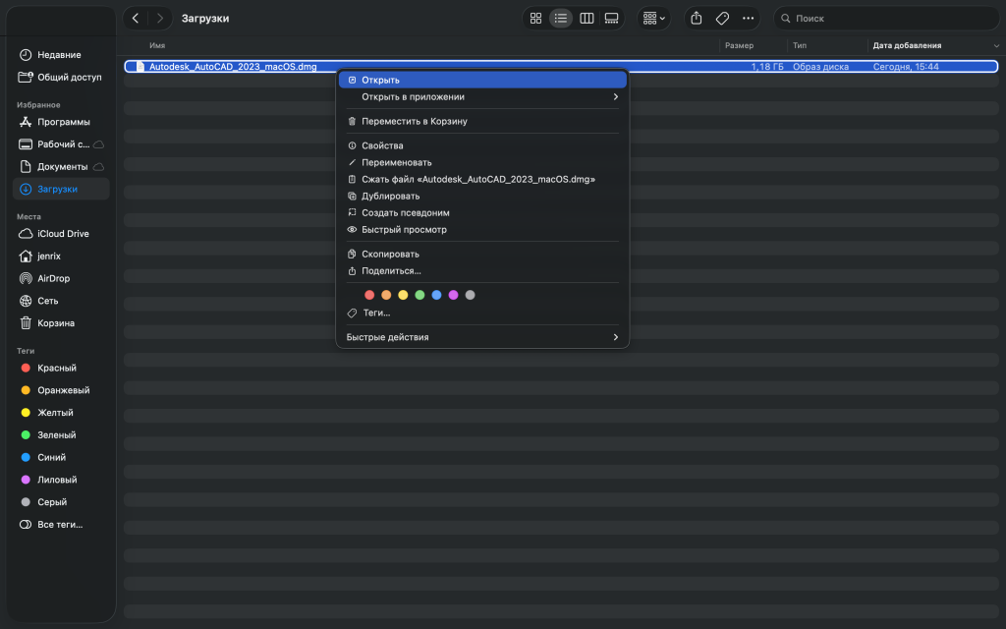1006x629 pixels.
Task: Sort by Имя column header
Action: coord(157,45)
